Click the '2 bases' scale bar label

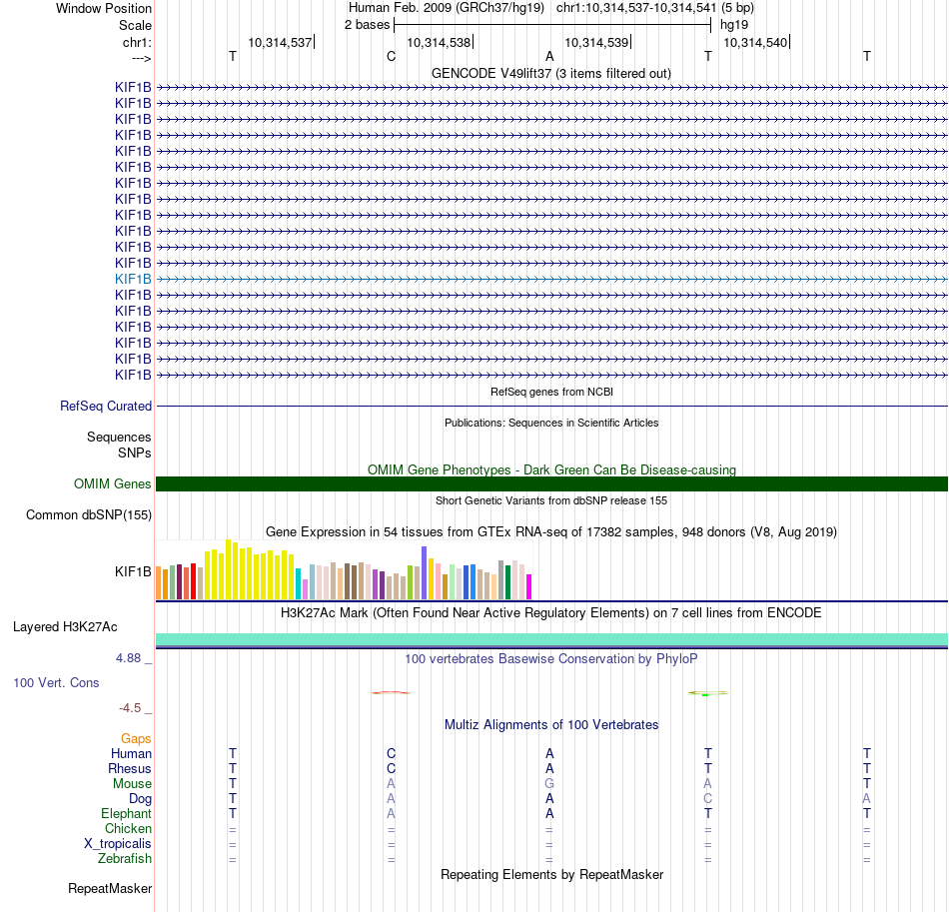[368, 25]
